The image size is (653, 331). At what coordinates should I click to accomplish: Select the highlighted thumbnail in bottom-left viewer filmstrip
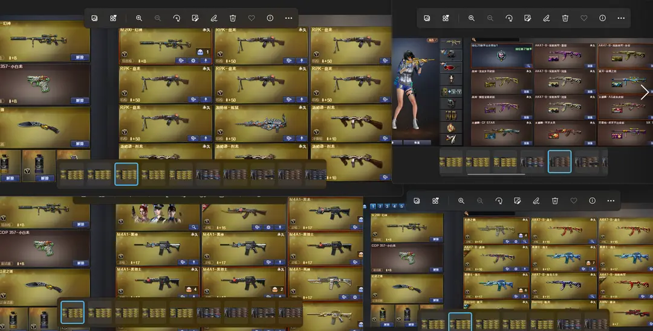click(73, 312)
